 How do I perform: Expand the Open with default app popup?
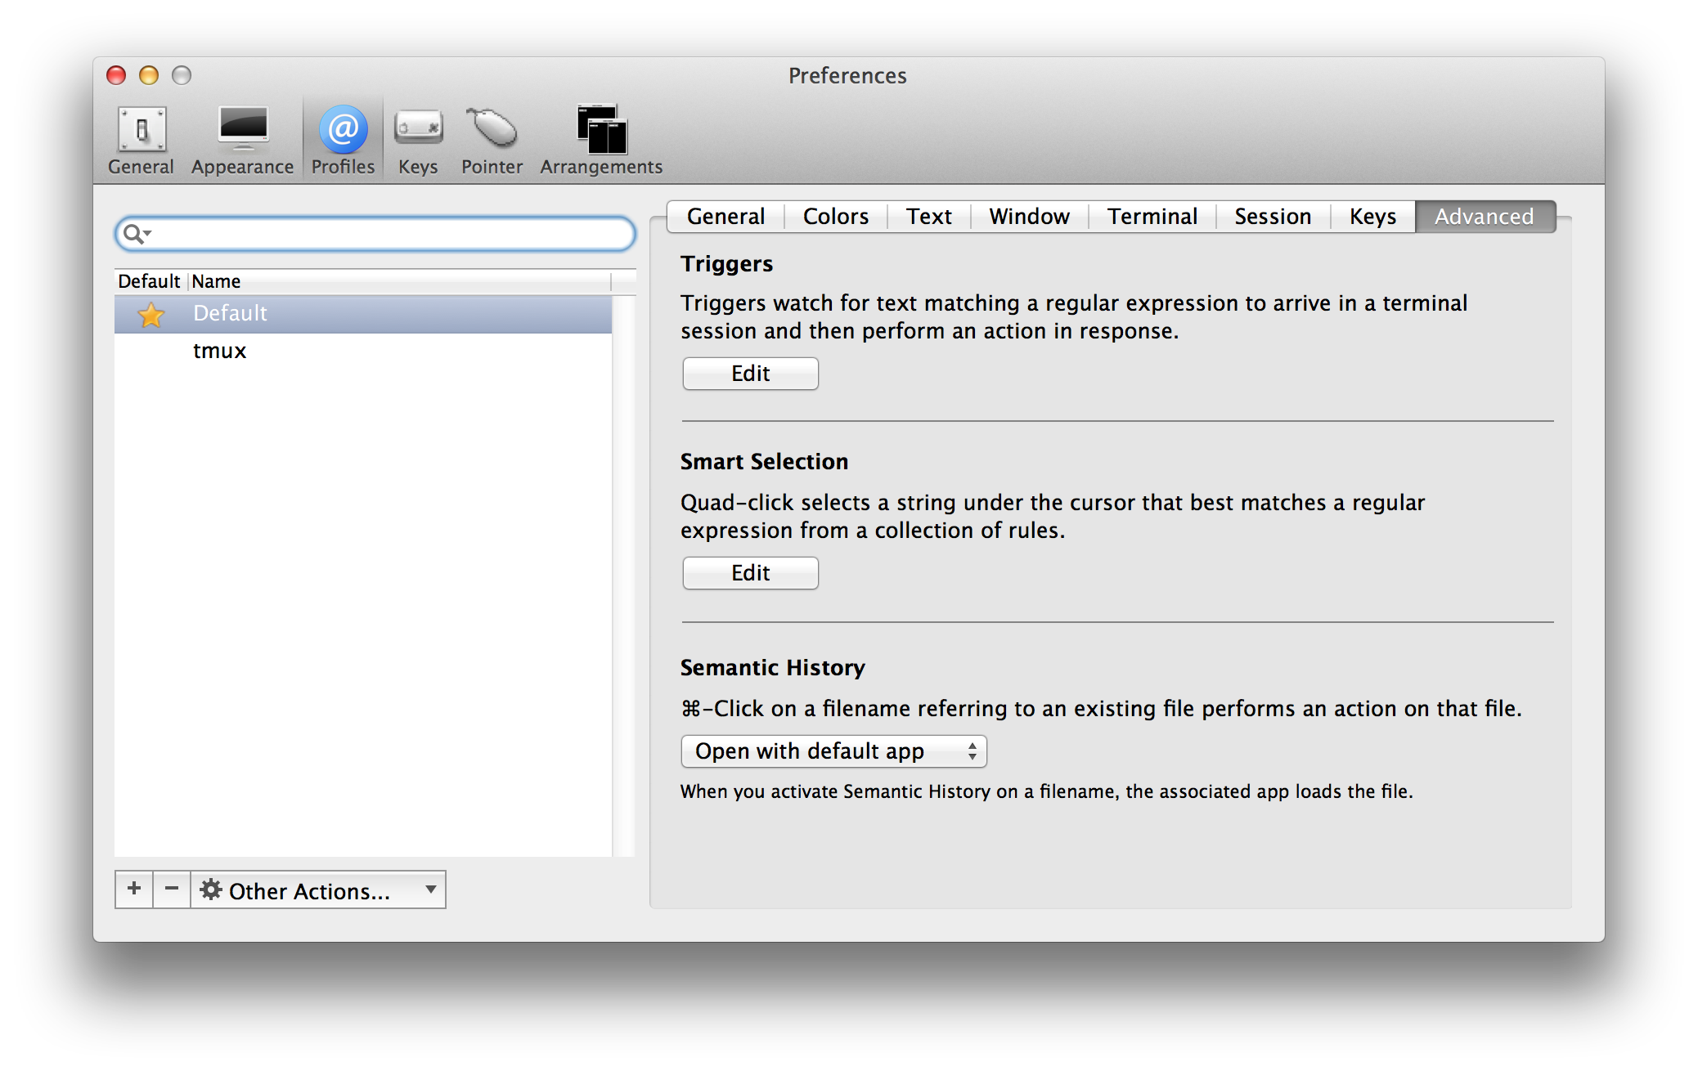[833, 751]
